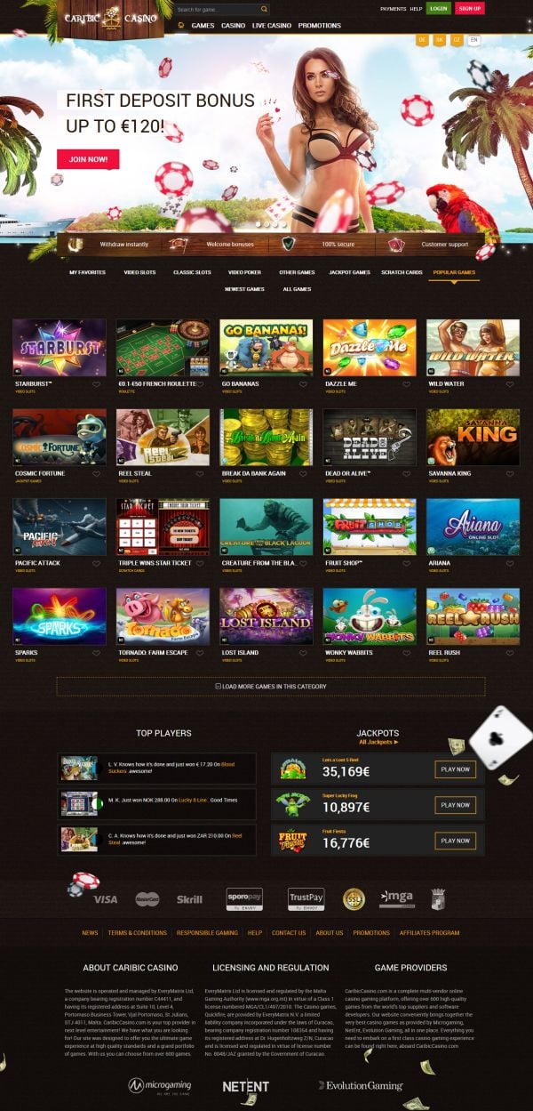Play Now for Super Lucky Frog jackpot
This screenshot has width=533, height=1111.
[x=455, y=805]
